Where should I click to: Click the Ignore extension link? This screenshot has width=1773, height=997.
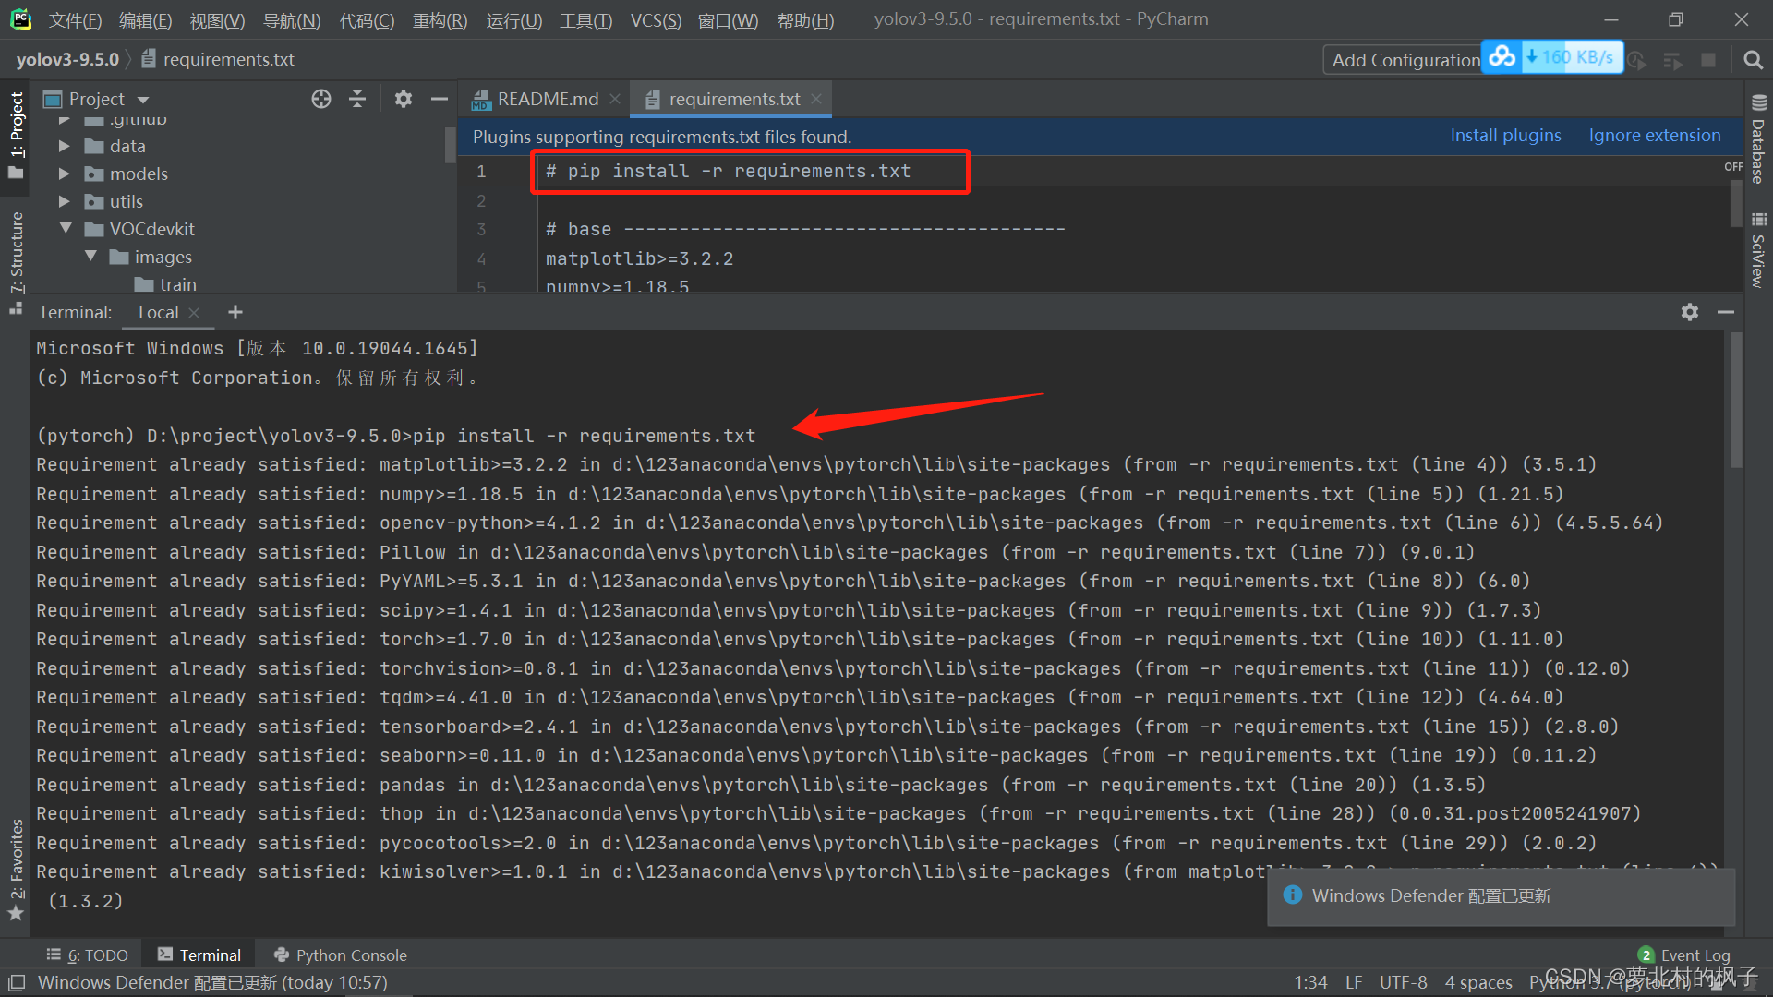point(1655,136)
